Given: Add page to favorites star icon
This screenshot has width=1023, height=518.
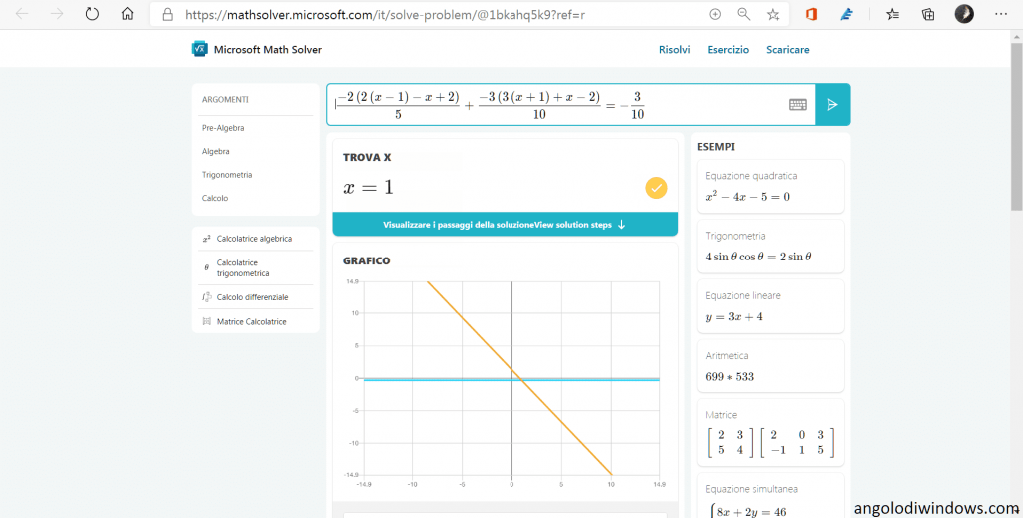Looking at the screenshot, I should pos(772,14).
